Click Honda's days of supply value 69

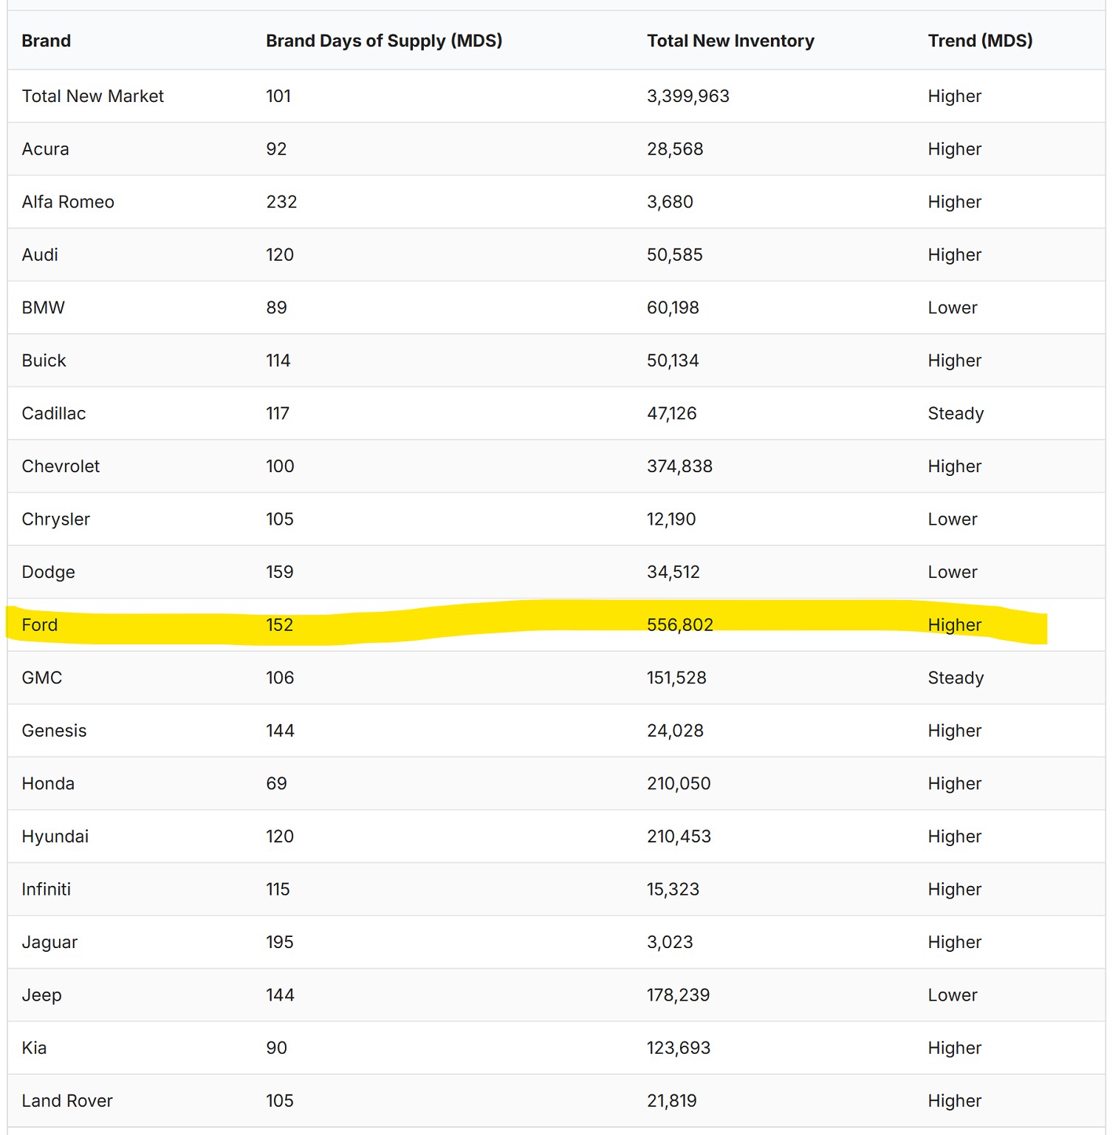[276, 783]
